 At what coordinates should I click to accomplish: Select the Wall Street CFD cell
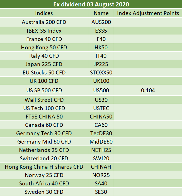coord(44,100)
